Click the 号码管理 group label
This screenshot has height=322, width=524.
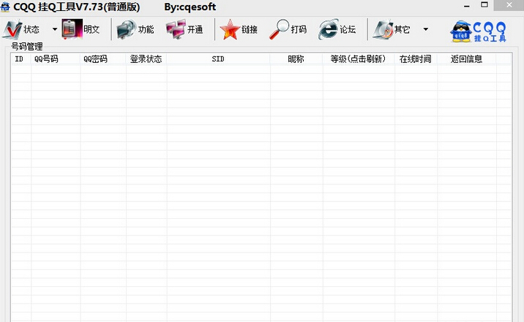point(27,46)
